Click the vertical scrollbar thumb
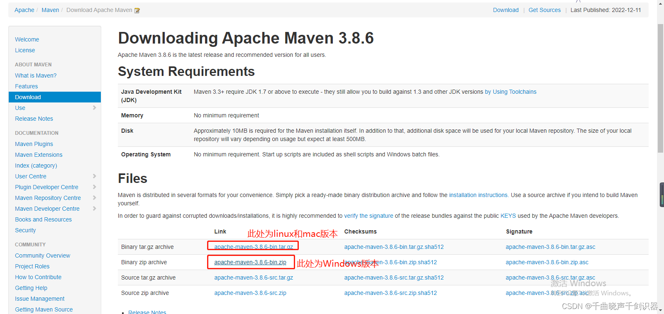Image resolution: width=664 pixels, height=314 pixels. tap(660, 88)
